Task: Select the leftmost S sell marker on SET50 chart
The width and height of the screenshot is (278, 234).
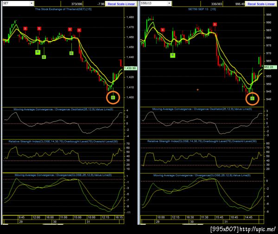Action: click(163, 30)
